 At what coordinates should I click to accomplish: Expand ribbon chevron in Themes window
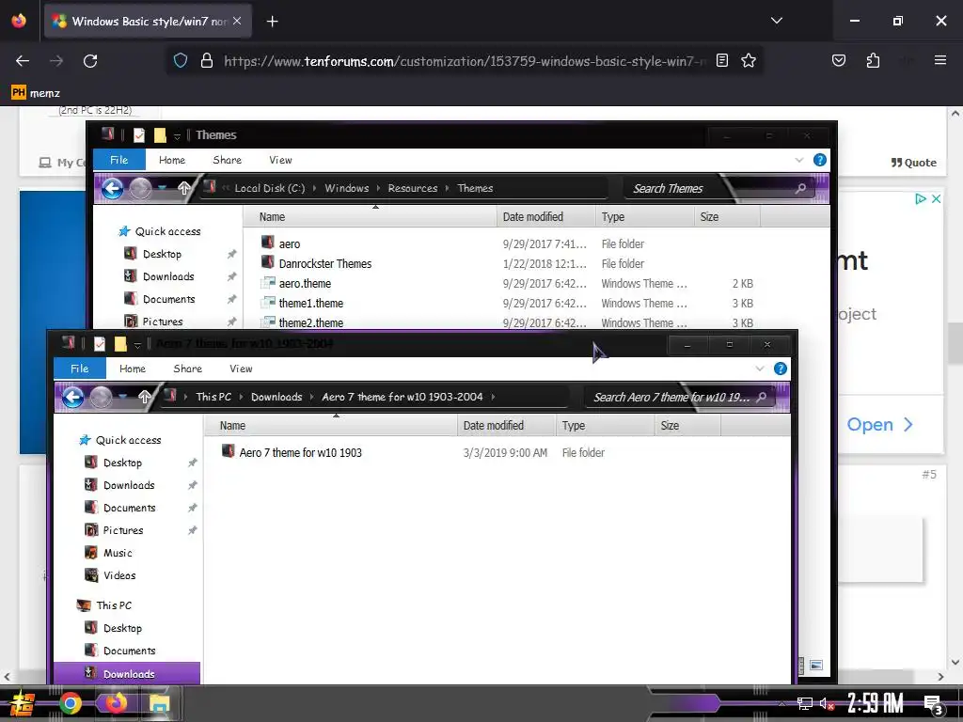pos(799,160)
